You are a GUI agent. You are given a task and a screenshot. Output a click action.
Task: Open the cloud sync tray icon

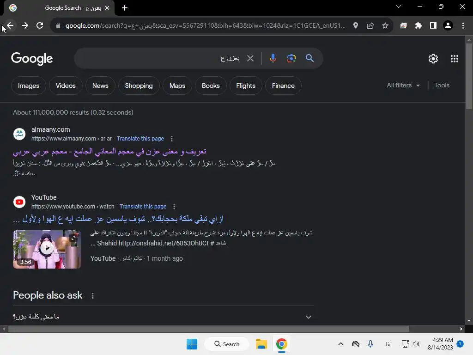356,344
